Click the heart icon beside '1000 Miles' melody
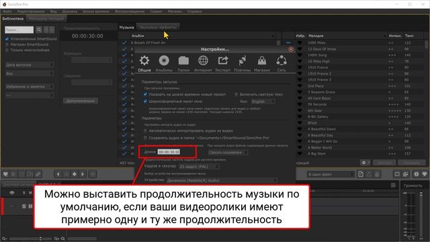The height and width of the screenshot is (242, 430). (x=300, y=43)
